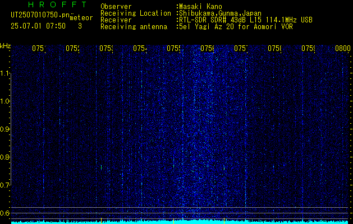This screenshot has height=224, width=353.
Task: Click the 0800 time marker
Action: [343, 48]
